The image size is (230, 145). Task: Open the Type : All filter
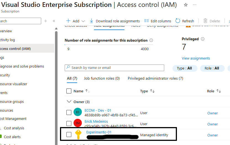click(185, 68)
